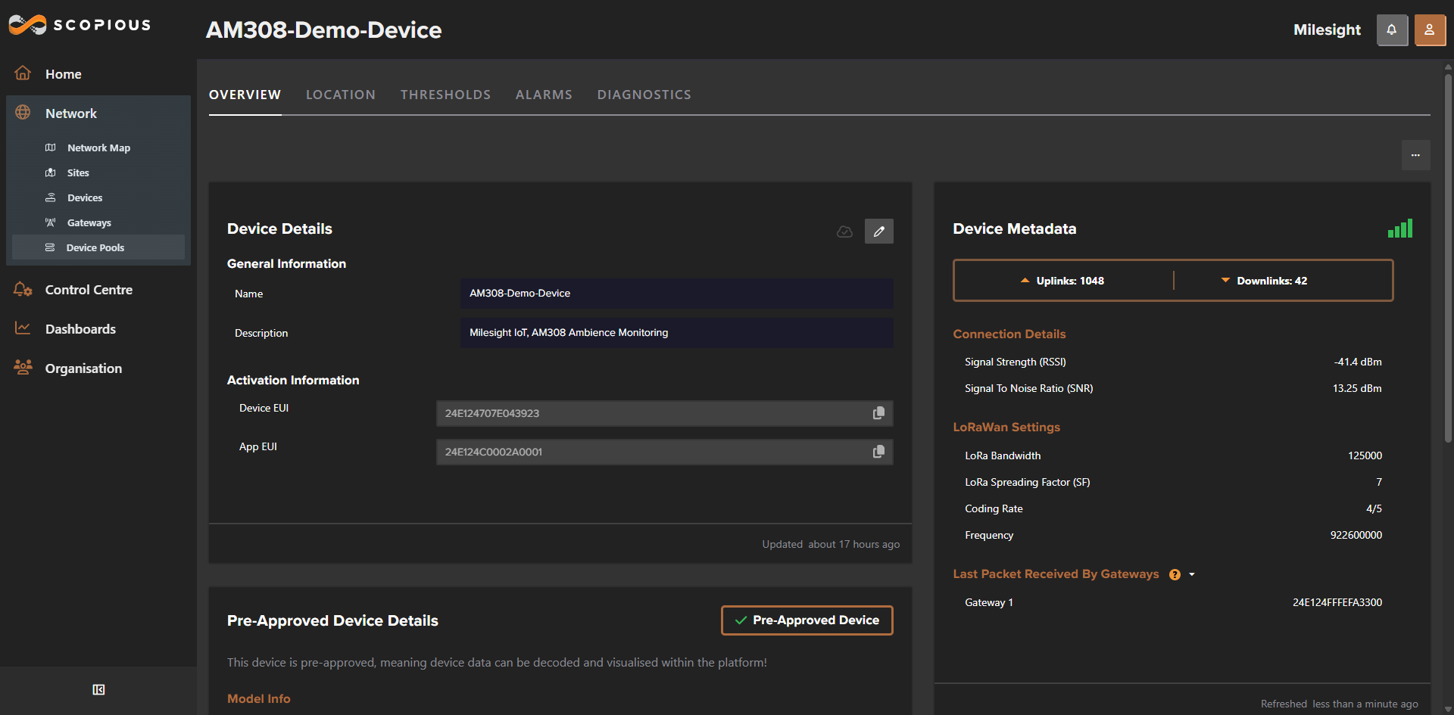
Task: Open the notifications bell
Action: [1392, 30]
